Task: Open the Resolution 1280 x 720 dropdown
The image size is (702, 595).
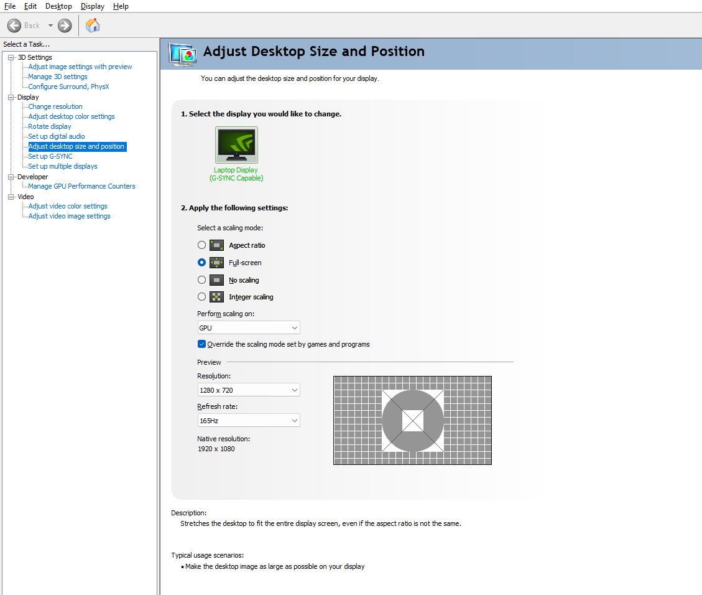Action: tap(249, 390)
